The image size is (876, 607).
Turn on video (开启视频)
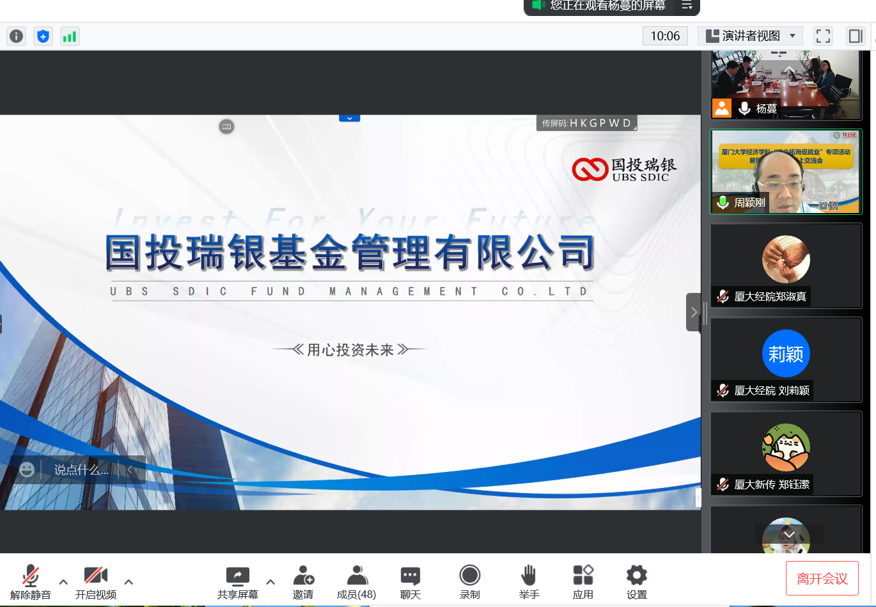click(96, 581)
